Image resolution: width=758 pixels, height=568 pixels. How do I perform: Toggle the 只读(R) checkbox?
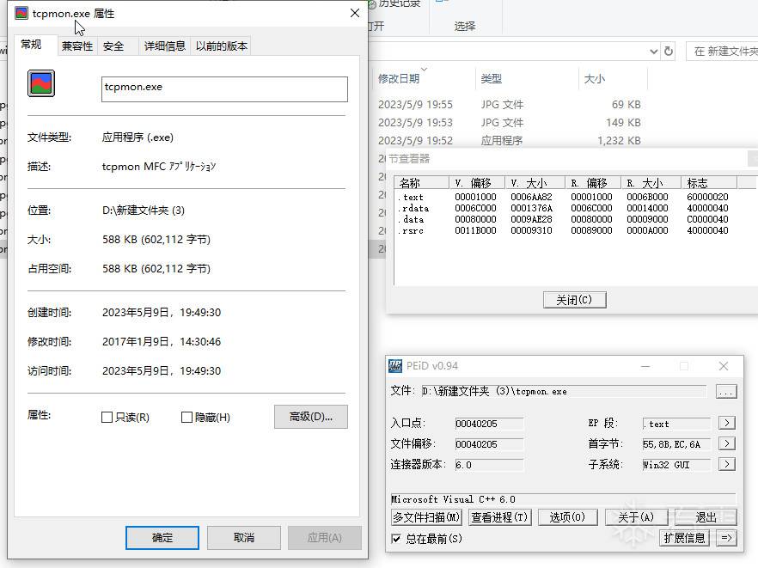point(107,417)
